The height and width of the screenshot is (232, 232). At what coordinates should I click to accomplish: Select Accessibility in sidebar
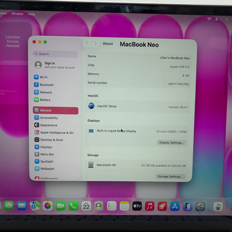click(46, 118)
